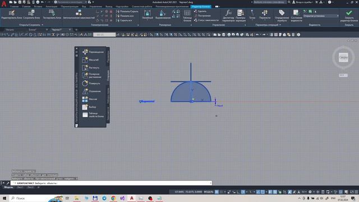Open the Точка tool dropdown arrow
This screenshot has height=202, width=359.
[x=252, y=20]
